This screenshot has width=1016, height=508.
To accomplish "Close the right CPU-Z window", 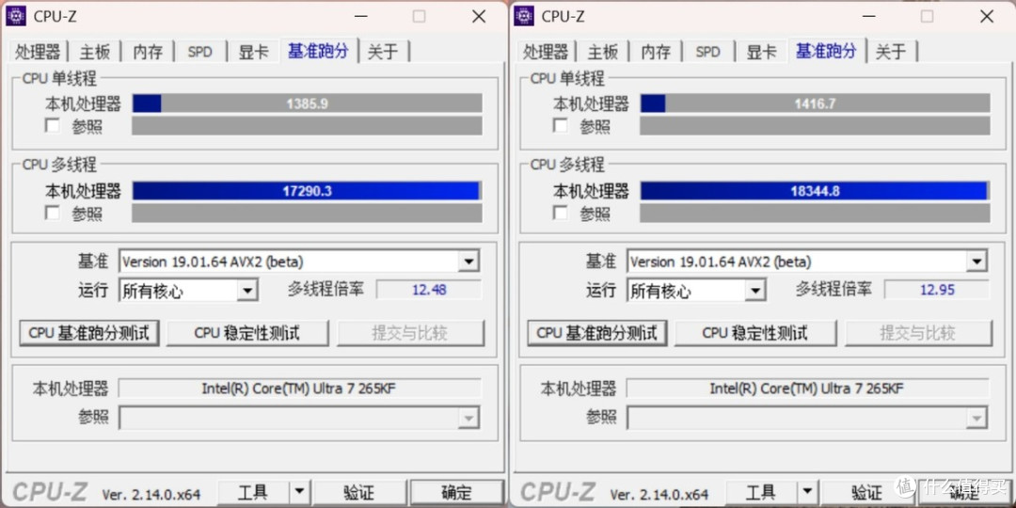I will [987, 16].
